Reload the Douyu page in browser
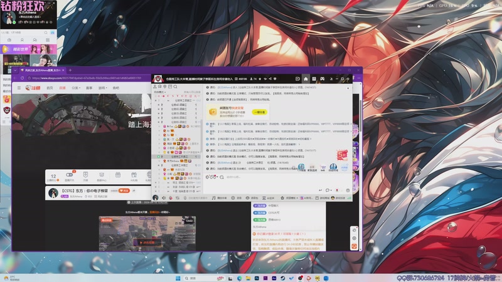The height and width of the screenshot is (282, 502). (22, 78)
